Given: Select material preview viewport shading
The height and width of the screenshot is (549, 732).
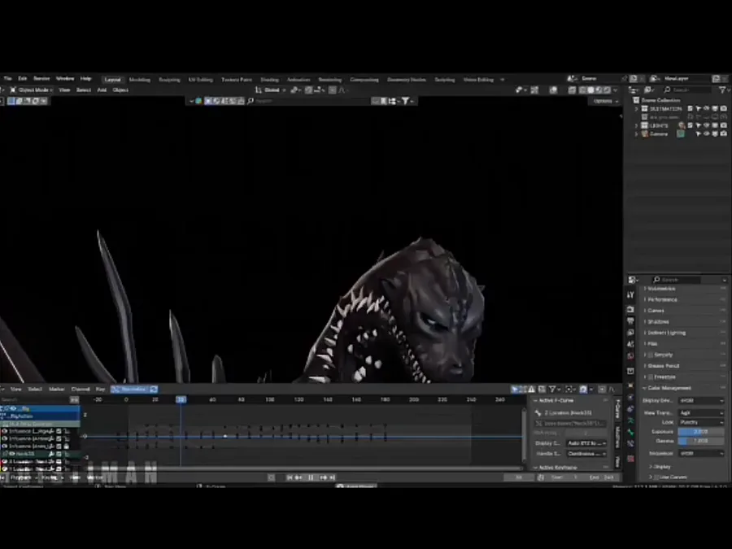Looking at the screenshot, I should pyautogui.click(x=599, y=90).
